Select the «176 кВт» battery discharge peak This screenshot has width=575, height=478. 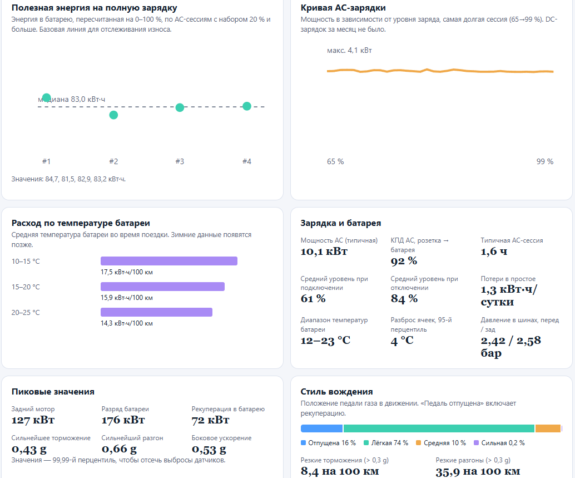click(123, 420)
